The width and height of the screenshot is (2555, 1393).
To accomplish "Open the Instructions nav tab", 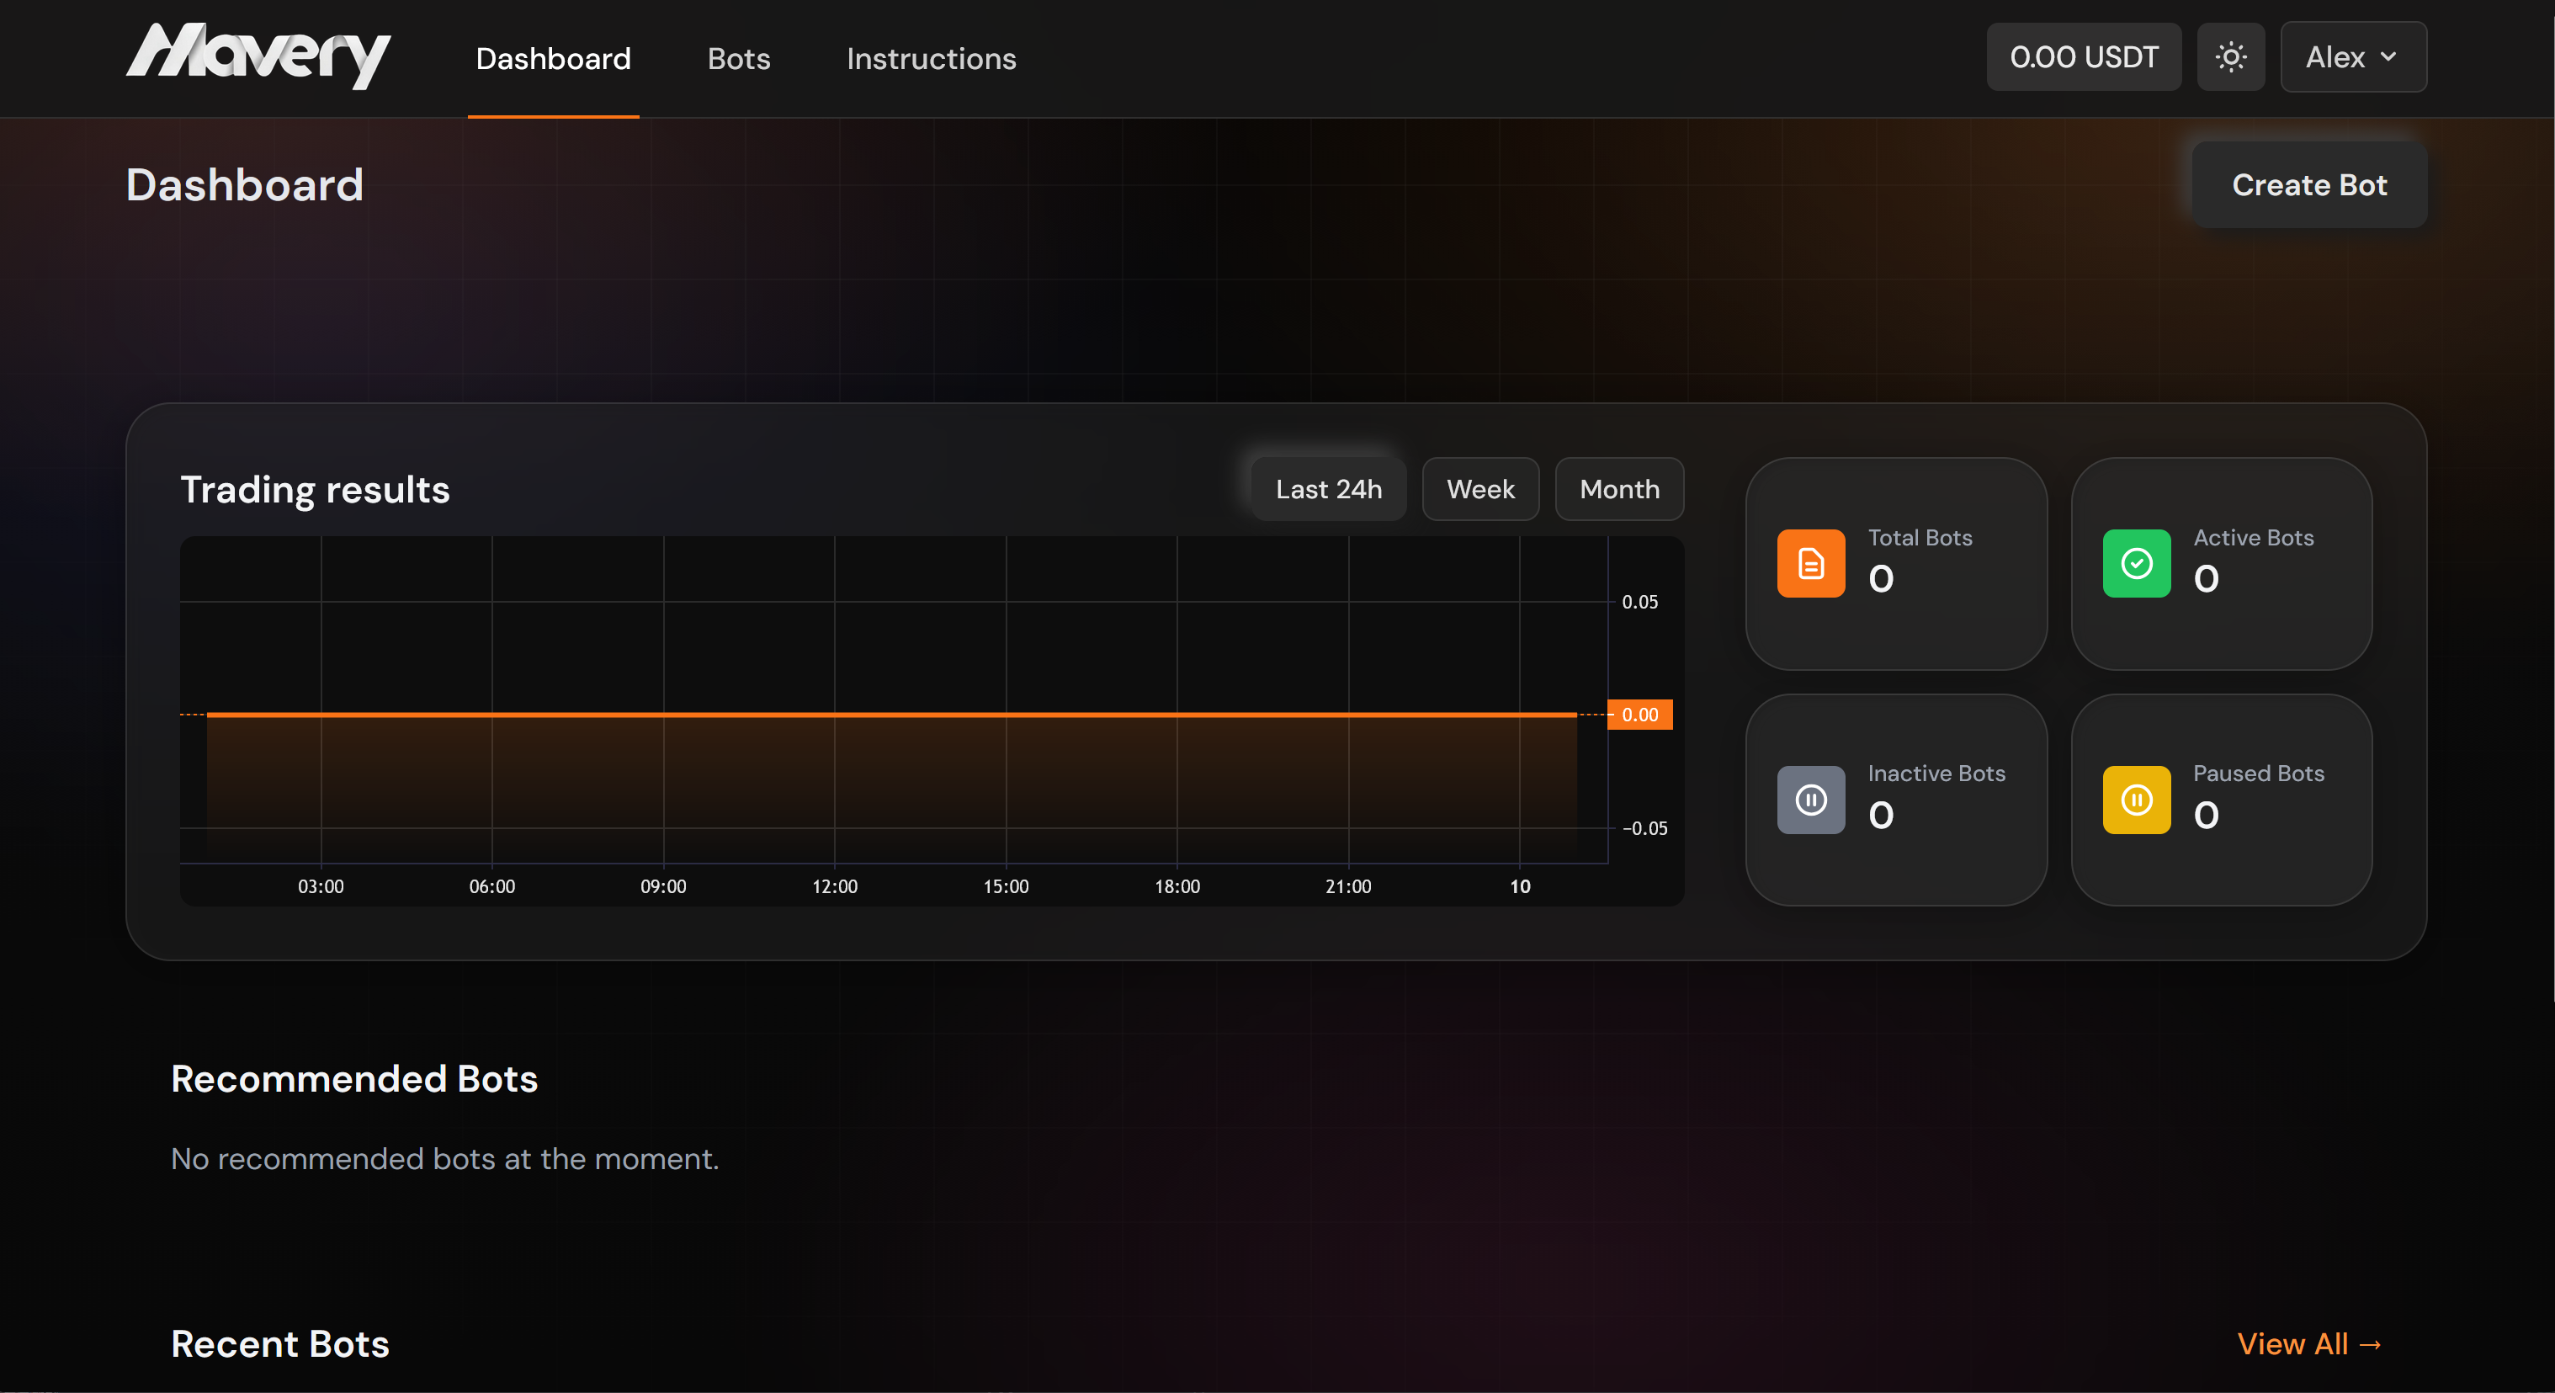I will (x=932, y=59).
